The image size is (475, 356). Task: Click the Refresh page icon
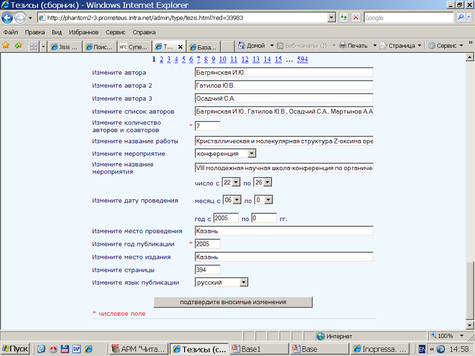[x=344, y=18]
